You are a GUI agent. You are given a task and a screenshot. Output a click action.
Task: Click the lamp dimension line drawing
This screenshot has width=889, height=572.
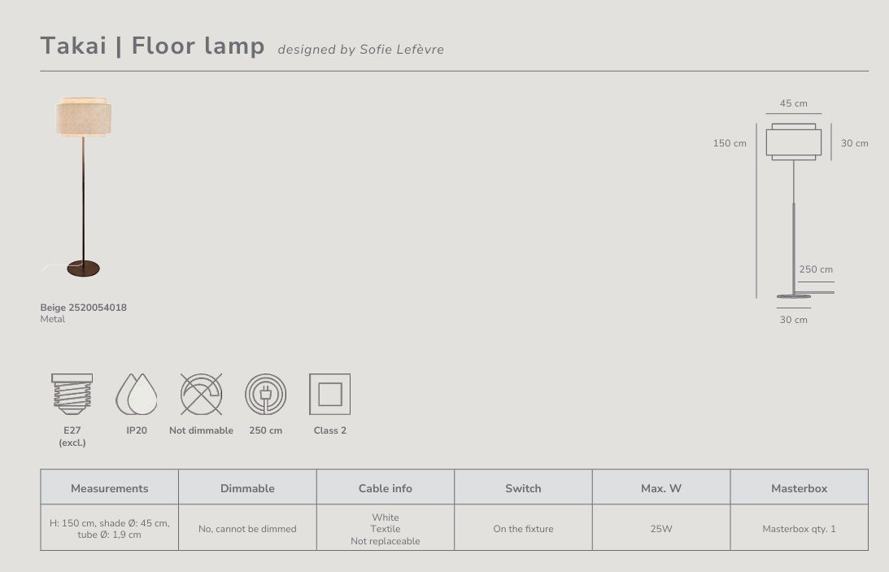[x=794, y=211]
